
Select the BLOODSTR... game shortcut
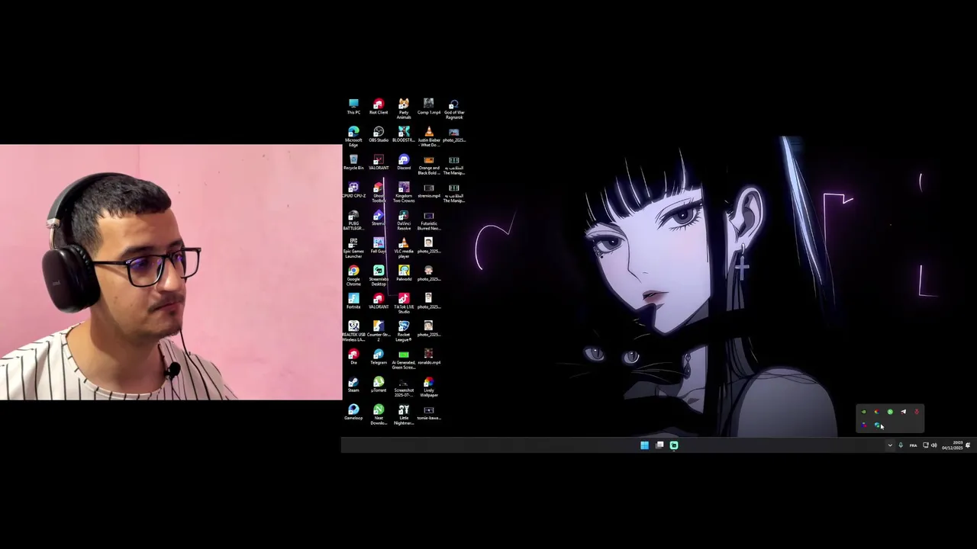pyautogui.click(x=404, y=135)
